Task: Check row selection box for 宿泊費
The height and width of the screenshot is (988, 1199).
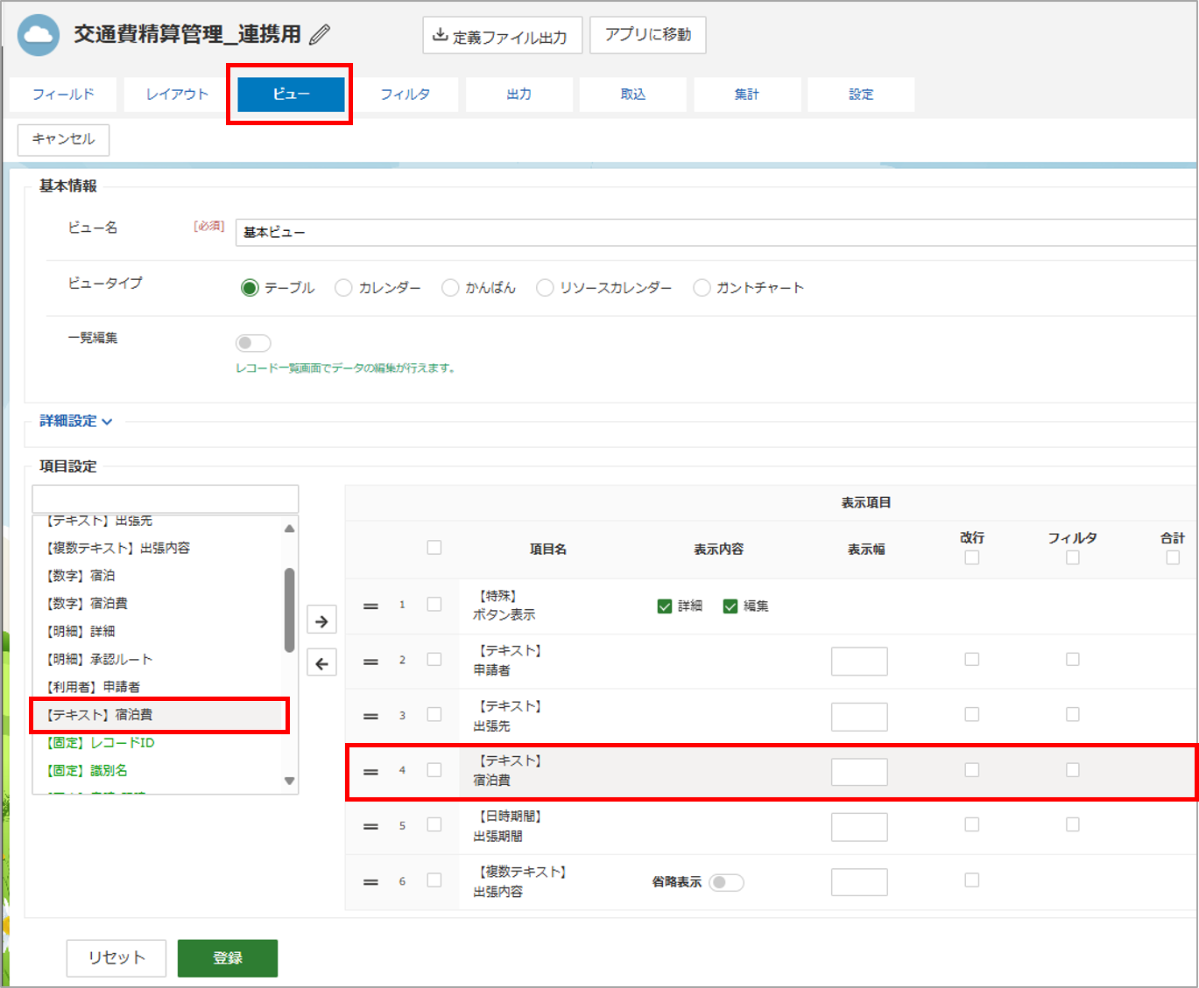Action: coord(434,770)
